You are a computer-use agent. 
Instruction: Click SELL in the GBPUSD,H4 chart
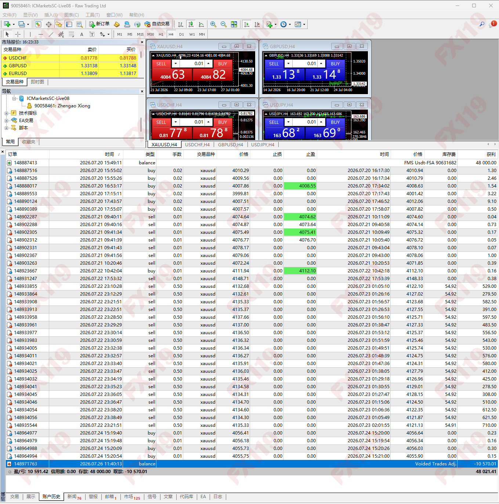(274, 64)
